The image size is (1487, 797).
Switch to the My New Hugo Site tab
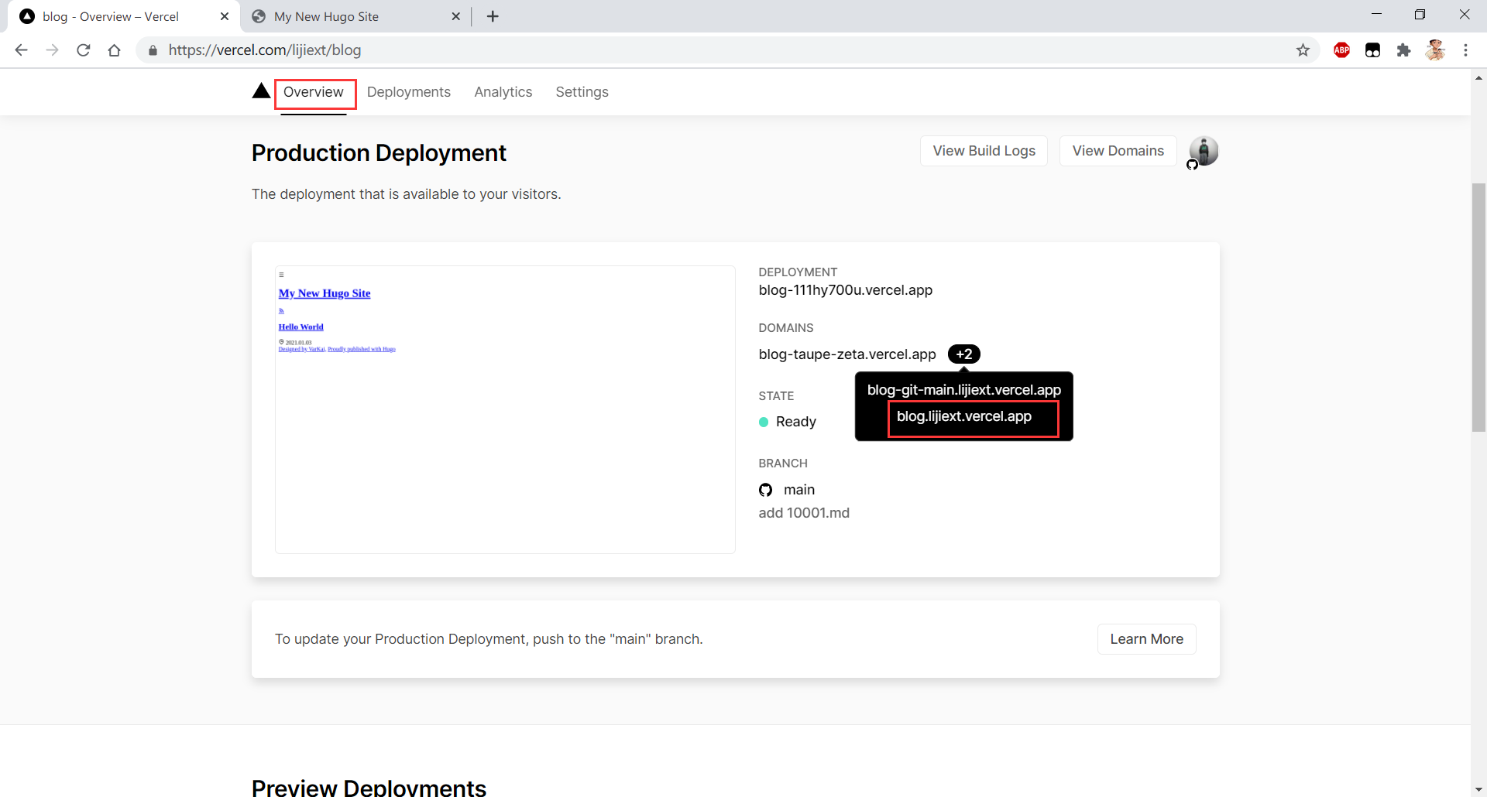[355, 16]
